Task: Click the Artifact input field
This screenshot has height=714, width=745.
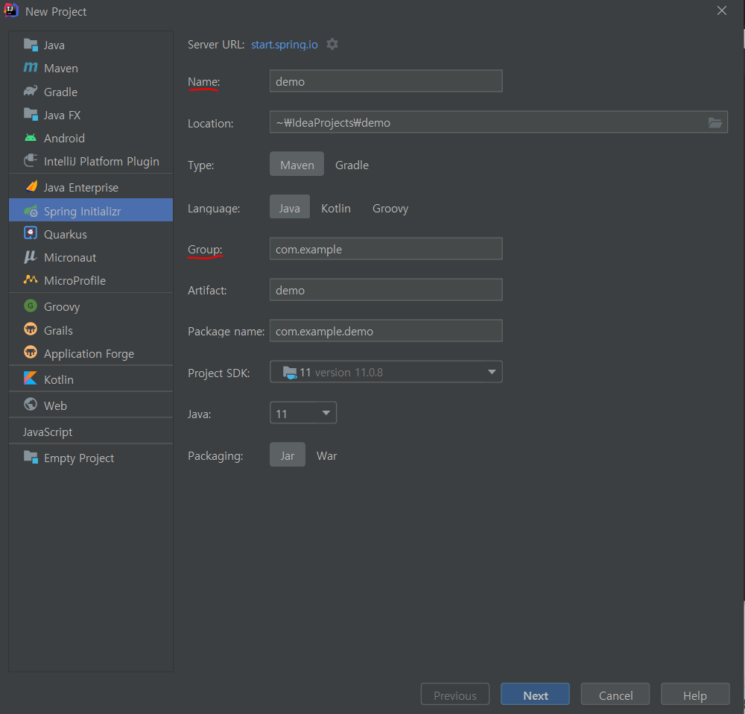Action: point(386,289)
